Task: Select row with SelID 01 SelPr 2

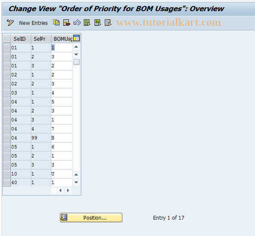Action: [7, 57]
